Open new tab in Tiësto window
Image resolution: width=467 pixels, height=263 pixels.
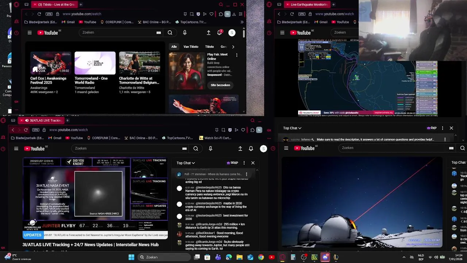[81, 4]
